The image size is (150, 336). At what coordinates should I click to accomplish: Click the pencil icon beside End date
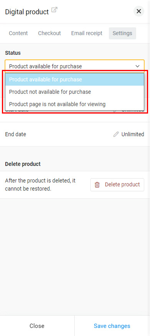tap(116, 134)
